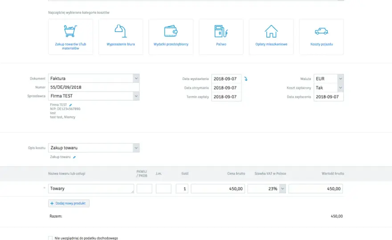Viewport: 392px width, 240px height.
Task: Click the Stawka VAT w Polsce header
Action: 270,173
